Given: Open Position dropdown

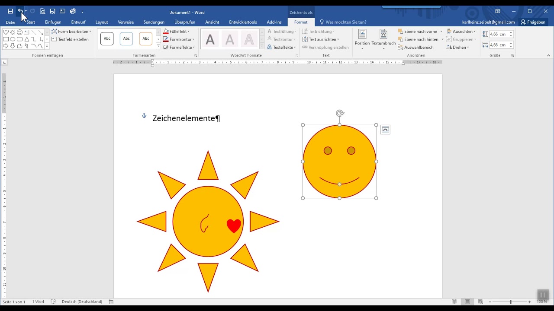Looking at the screenshot, I should point(362,39).
